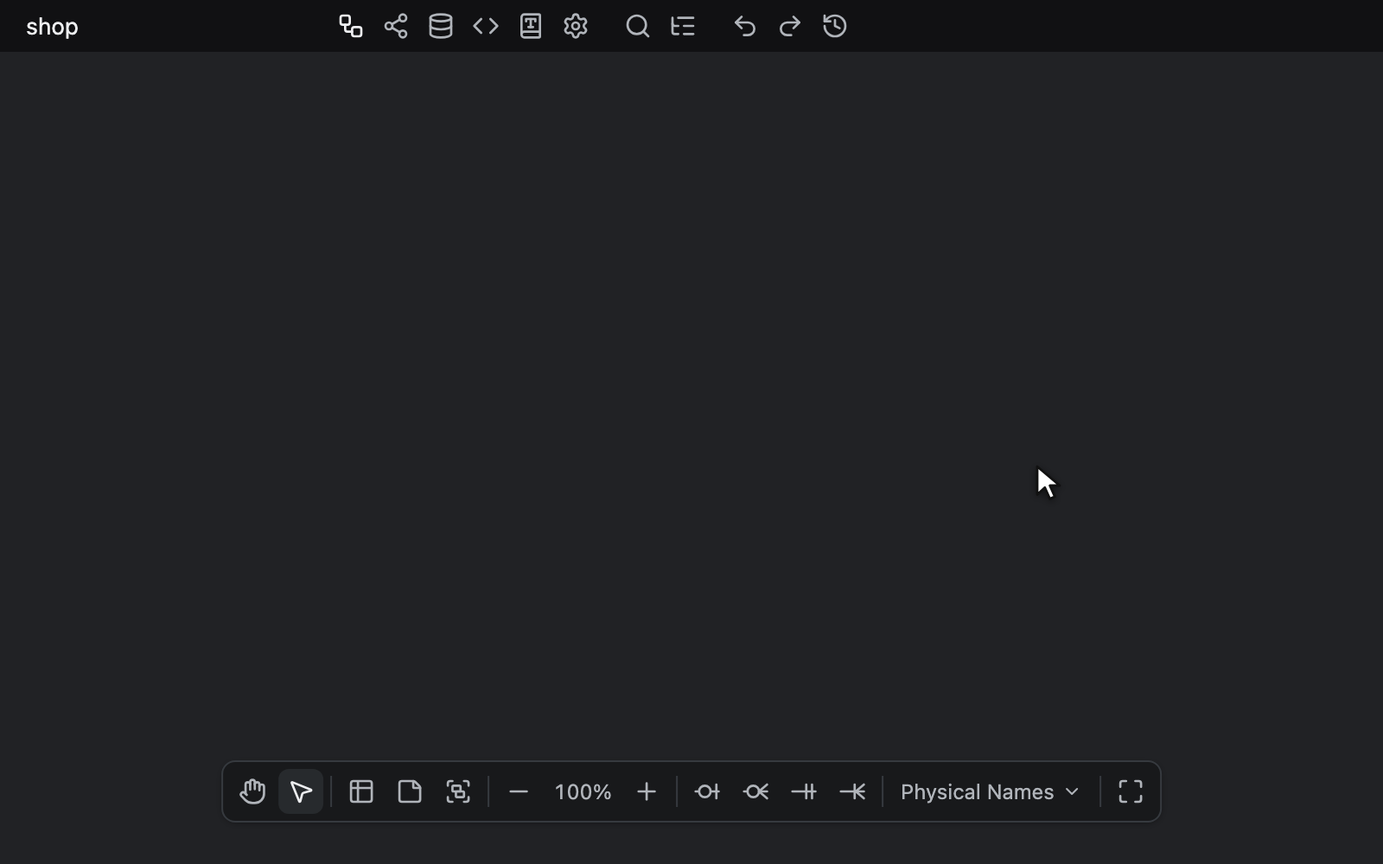Image resolution: width=1383 pixels, height=864 pixels.
Task: Select one-only relationship icon
Action: click(x=804, y=791)
